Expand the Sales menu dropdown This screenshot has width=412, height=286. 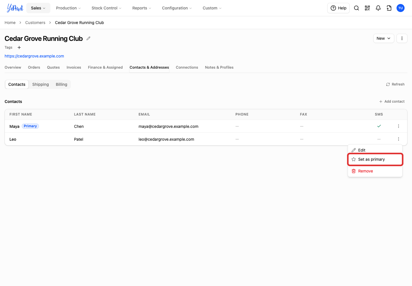(x=38, y=8)
